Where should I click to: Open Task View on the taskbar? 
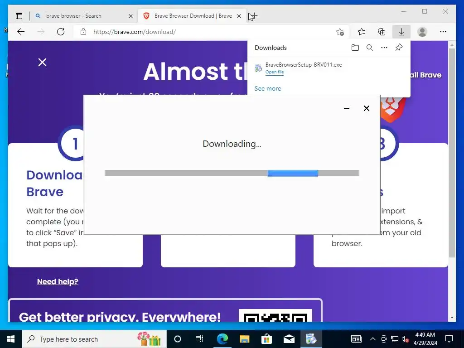pyautogui.click(x=199, y=339)
